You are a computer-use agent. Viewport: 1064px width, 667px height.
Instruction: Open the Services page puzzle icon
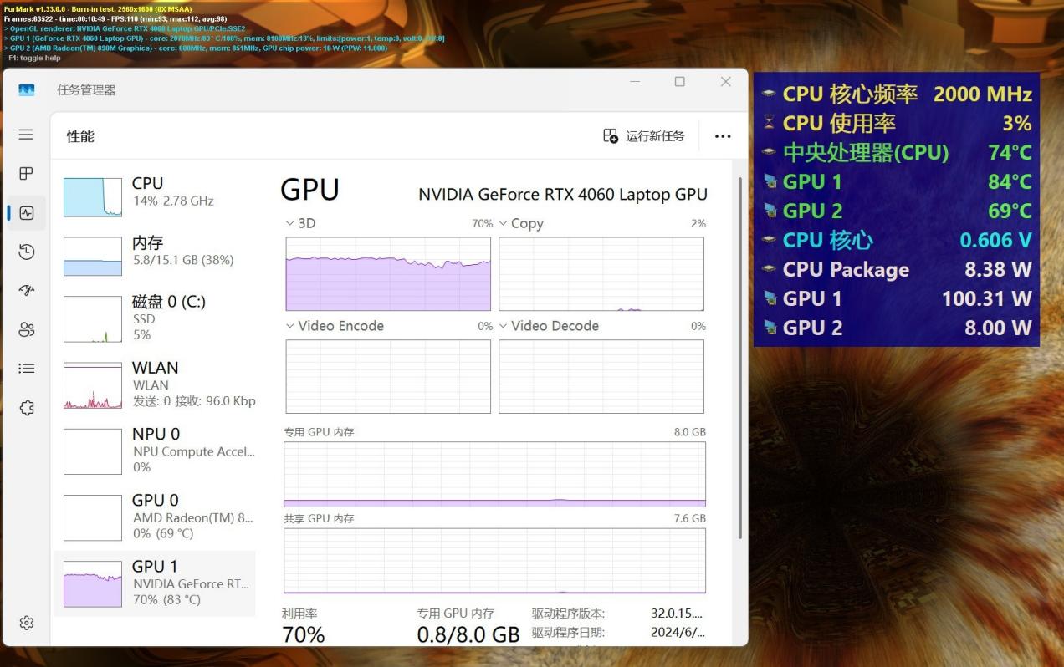pyautogui.click(x=26, y=408)
